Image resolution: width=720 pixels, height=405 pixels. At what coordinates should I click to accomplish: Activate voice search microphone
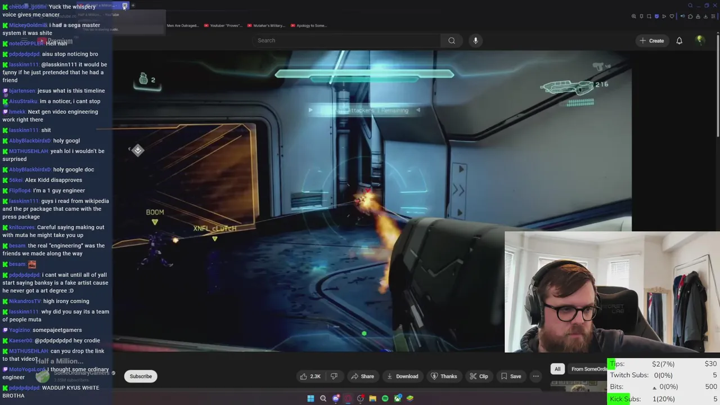[x=475, y=40]
